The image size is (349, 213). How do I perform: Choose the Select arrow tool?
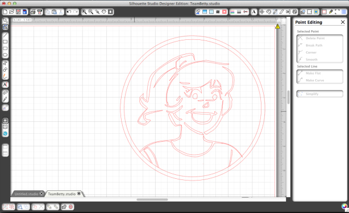[5, 21]
